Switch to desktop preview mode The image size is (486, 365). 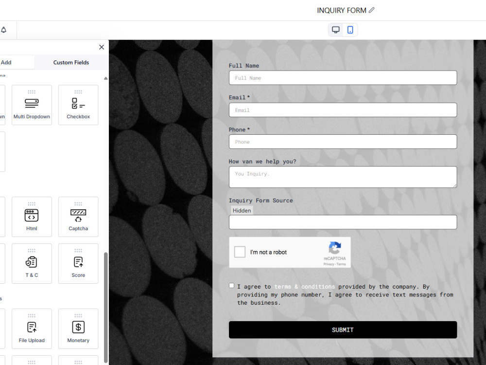(336, 30)
